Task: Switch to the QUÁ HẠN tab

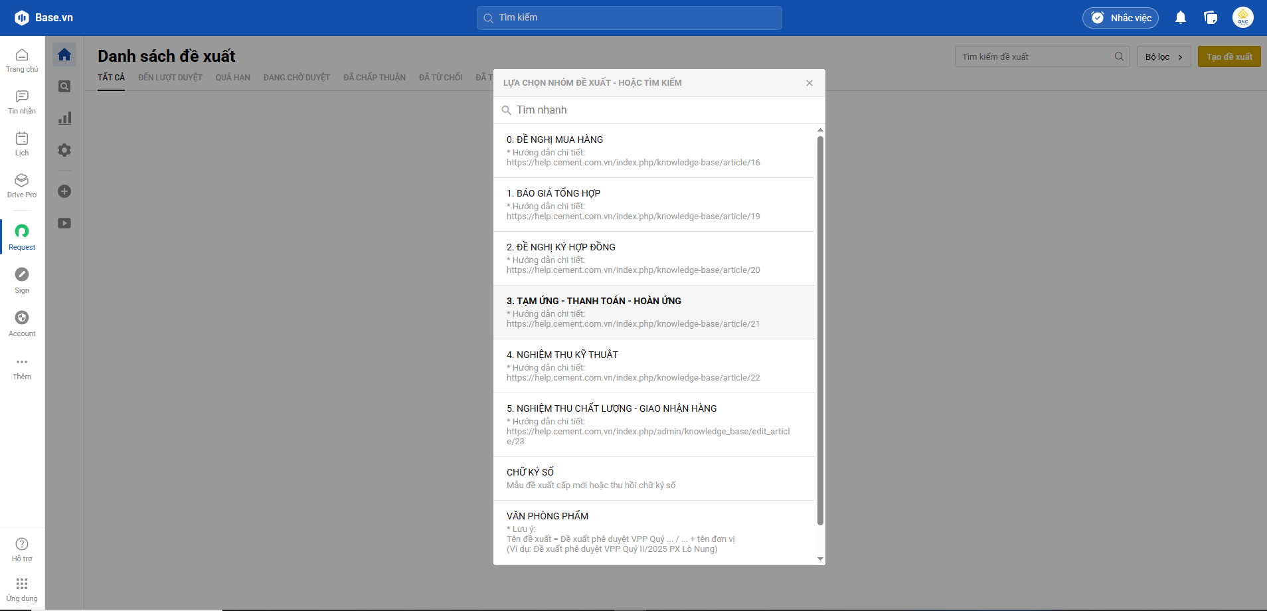Action: [x=232, y=78]
